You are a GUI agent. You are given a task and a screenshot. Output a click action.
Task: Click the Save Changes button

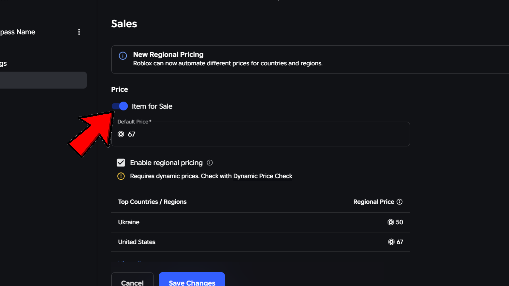point(192,282)
